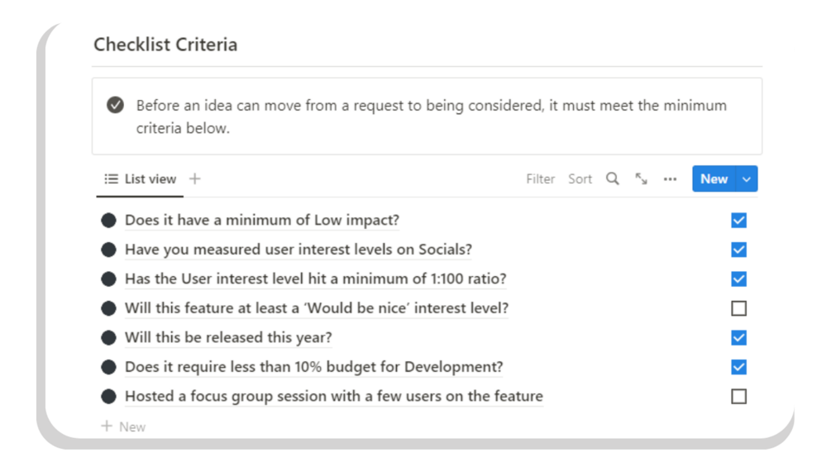Expand the New button dropdown arrow
The image size is (831, 467).
(747, 179)
